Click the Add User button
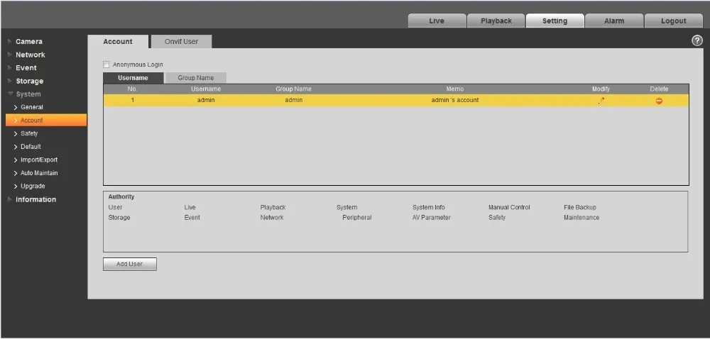This screenshot has height=339, width=710. [129, 264]
